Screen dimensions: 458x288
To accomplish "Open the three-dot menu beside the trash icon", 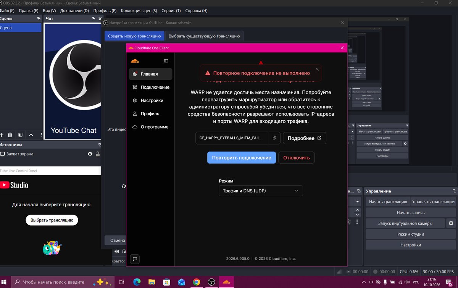I will click(358, 222).
